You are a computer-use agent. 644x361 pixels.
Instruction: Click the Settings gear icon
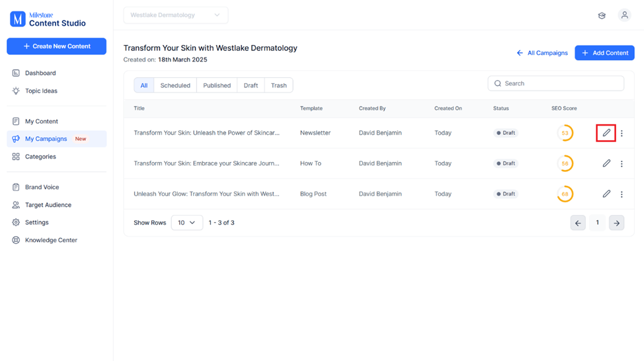tap(16, 222)
